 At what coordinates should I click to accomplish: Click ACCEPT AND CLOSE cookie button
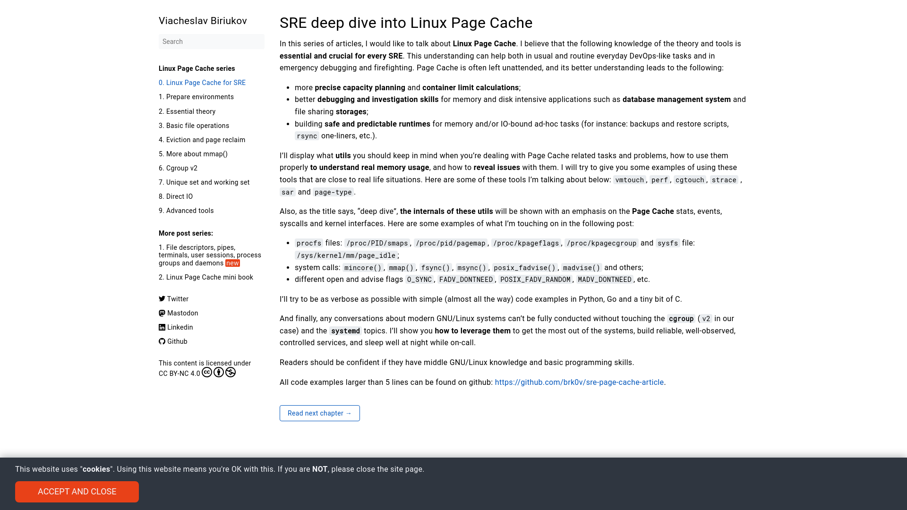[x=77, y=491]
